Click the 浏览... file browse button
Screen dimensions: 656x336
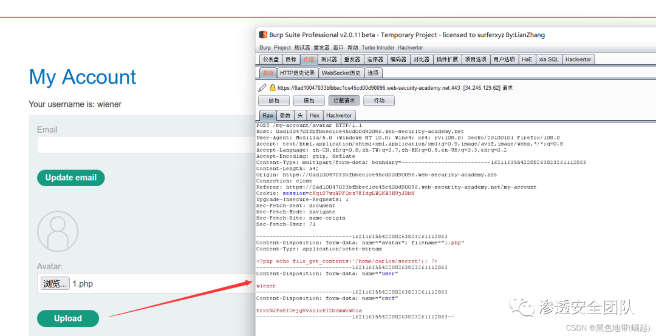tap(55, 284)
